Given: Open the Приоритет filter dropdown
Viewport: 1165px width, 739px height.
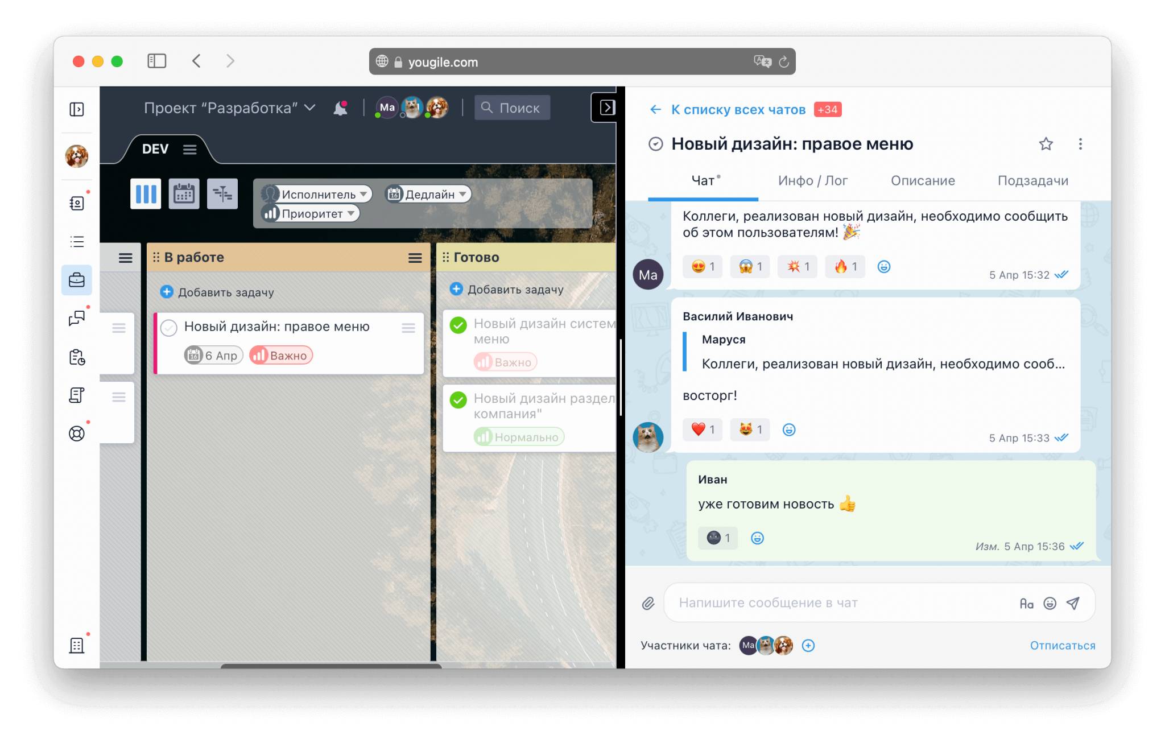Looking at the screenshot, I should [x=311, y=214].
